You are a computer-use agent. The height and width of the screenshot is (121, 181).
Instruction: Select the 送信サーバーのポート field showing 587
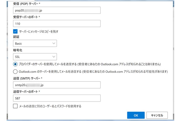(57, 98)
